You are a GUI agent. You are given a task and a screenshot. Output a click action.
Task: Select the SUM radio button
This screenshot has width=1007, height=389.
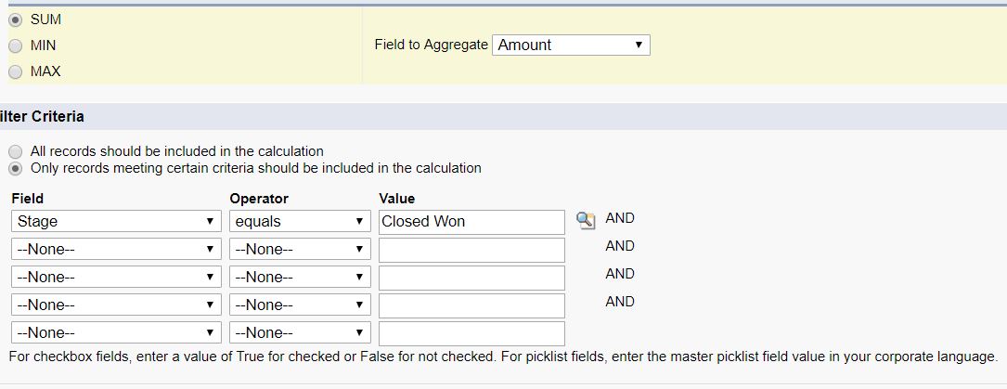[16, 19]
